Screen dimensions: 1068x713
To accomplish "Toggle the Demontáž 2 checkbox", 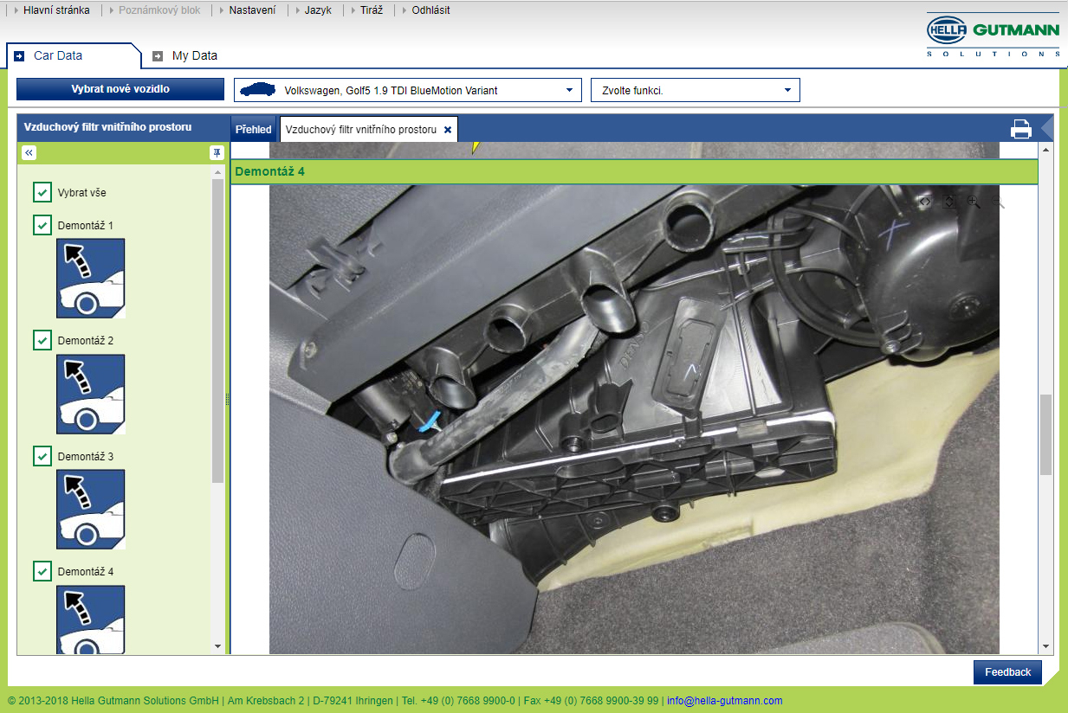I will [x=42, y=340].
